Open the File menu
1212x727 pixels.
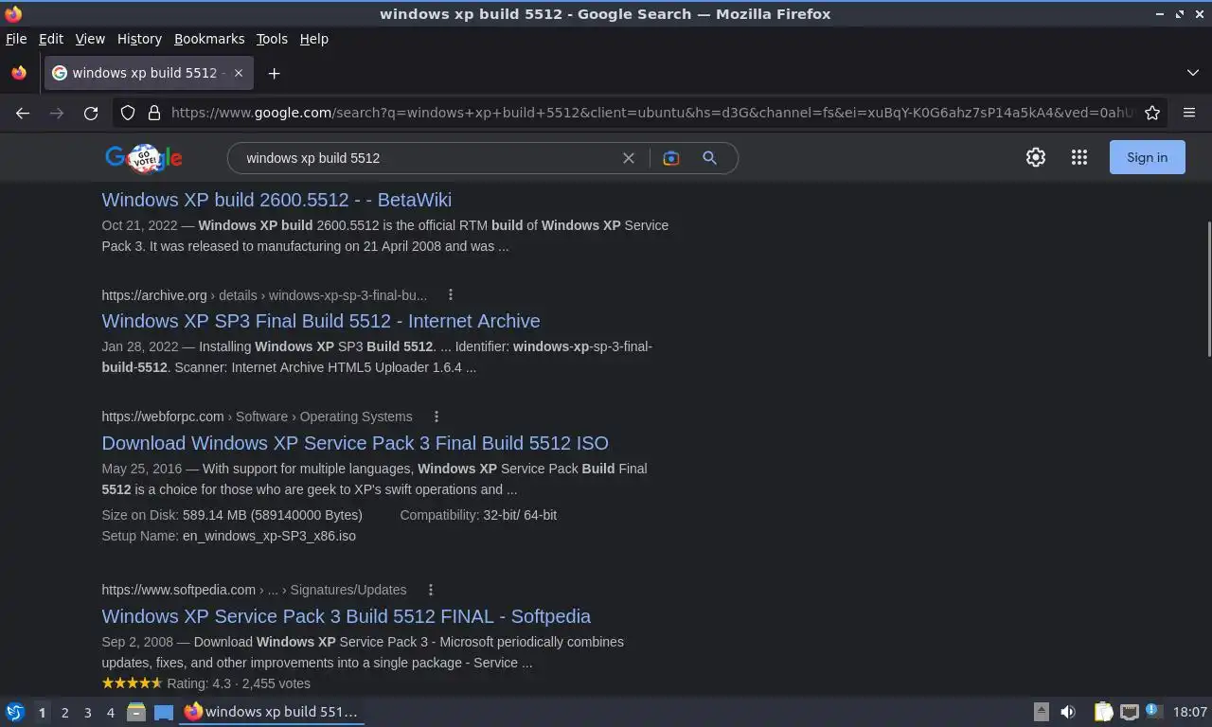click(x=16, y=39)
